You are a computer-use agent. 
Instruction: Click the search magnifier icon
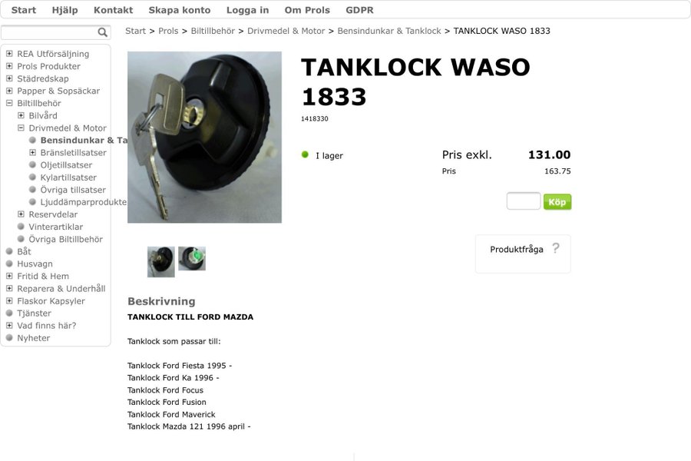103,32
